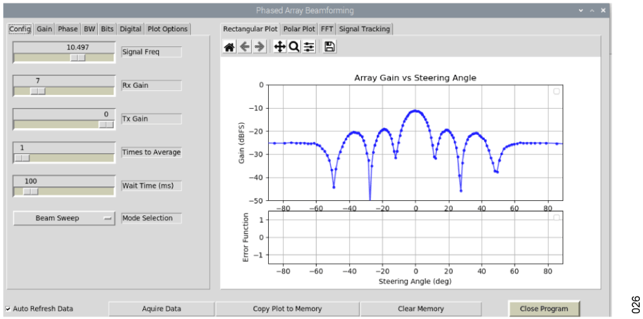The image size is (643, 319).
Task: Switch to the Polar Plot tab
Action: click(x=299, y=29)
